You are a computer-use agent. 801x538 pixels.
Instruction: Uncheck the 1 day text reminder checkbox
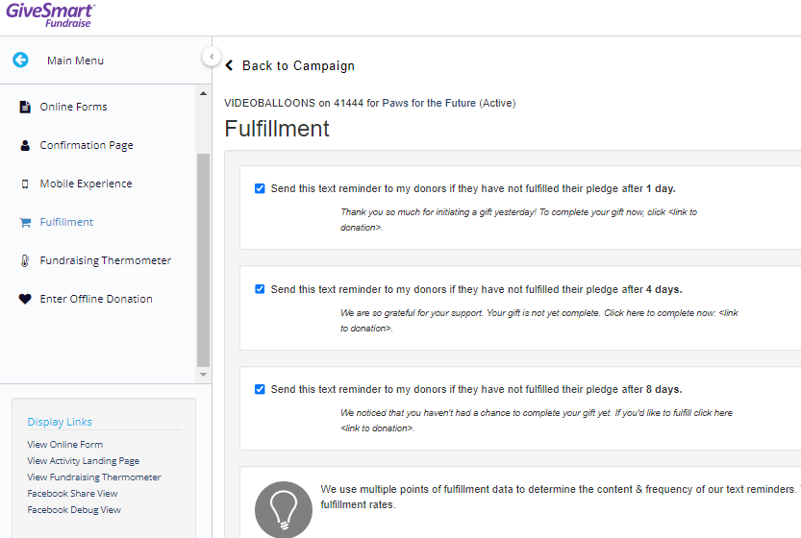coord(260,188)
